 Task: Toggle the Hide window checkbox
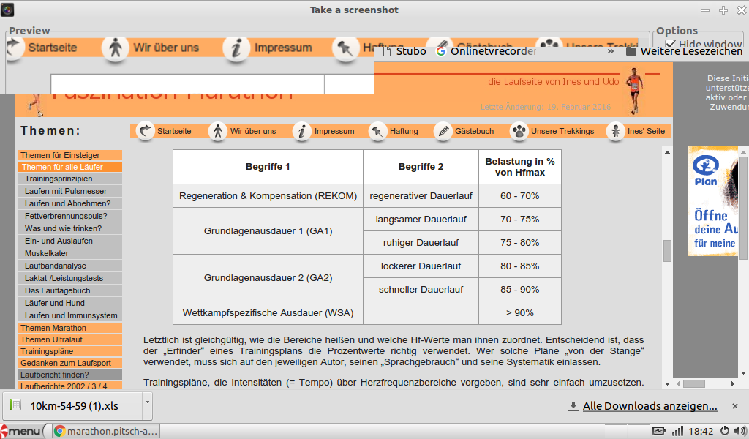(x=670, y=45)
